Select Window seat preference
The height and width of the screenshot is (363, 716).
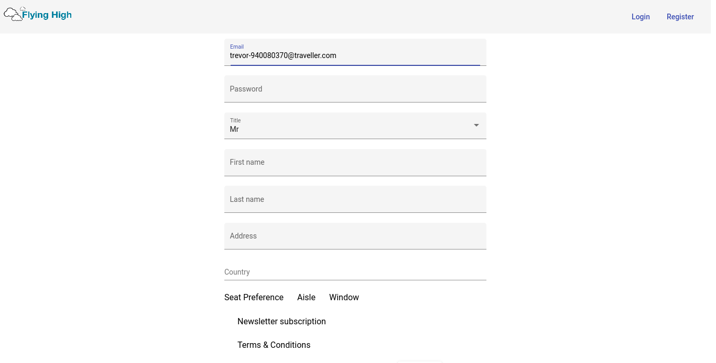tap(344, 297)
